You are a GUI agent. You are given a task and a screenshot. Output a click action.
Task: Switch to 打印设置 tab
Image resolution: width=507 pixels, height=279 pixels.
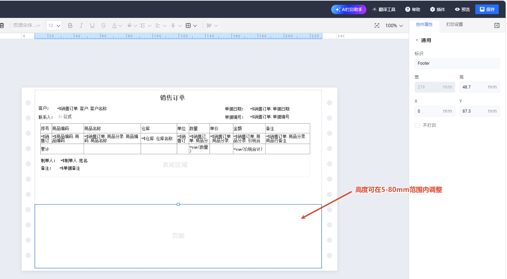[454, 24]
